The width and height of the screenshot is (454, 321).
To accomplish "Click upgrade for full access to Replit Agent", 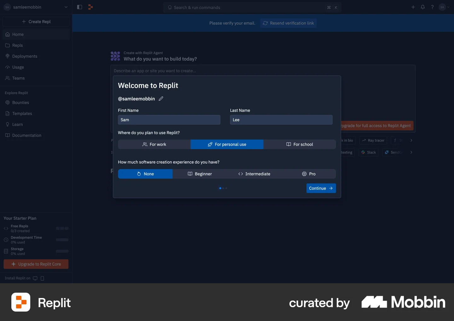I will (x=377, y=126).
